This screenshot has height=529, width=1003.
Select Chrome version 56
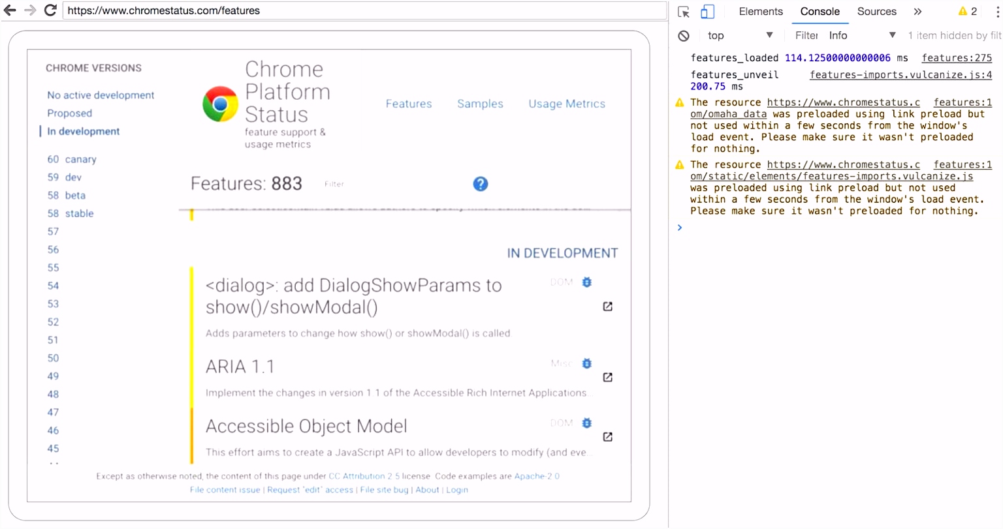click(x=53, y=250)
